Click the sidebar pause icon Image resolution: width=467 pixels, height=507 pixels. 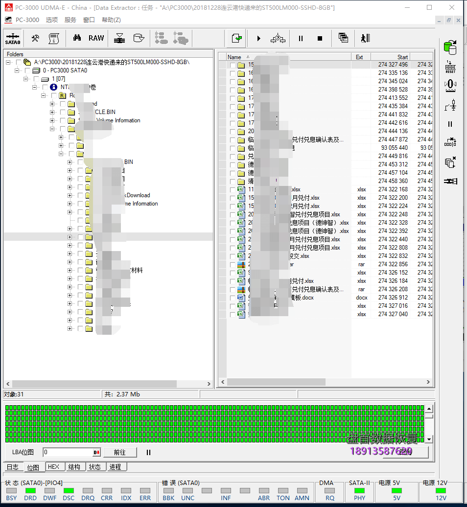450,124
